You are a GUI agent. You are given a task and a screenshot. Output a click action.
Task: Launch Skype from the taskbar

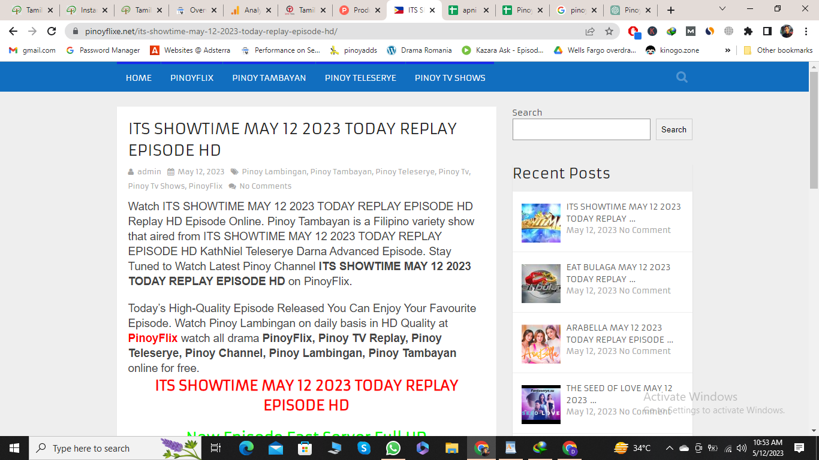[x=364, y=448]
